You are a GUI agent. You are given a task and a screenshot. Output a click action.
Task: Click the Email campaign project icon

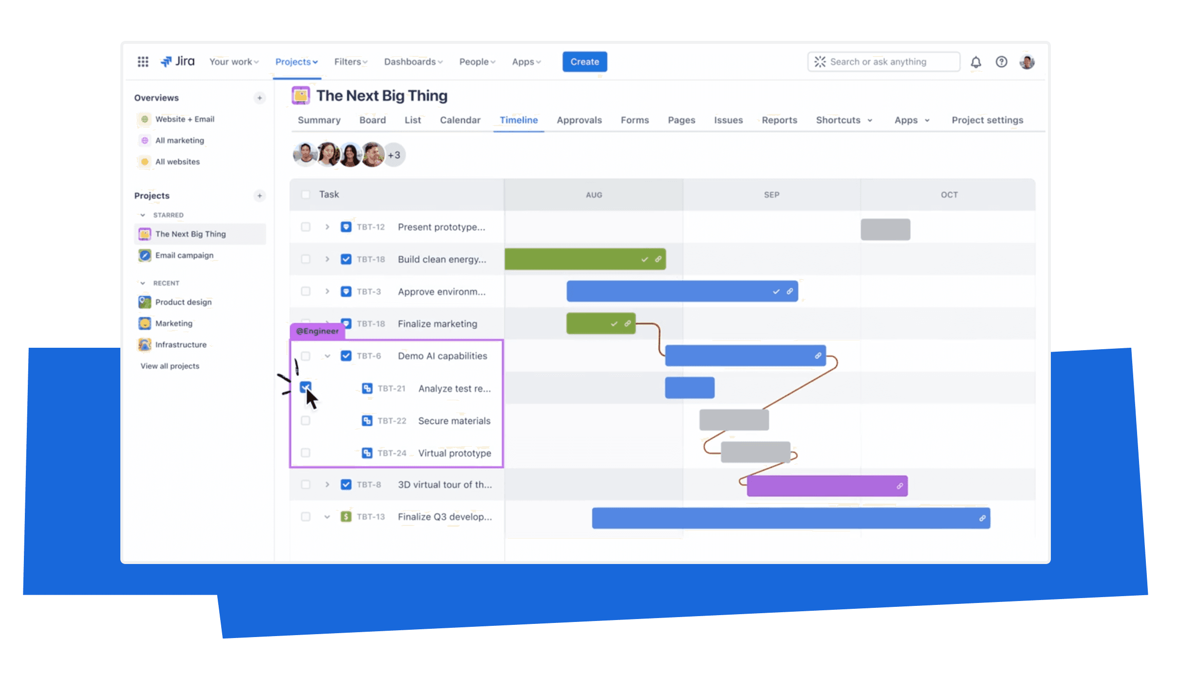[145, 255]
